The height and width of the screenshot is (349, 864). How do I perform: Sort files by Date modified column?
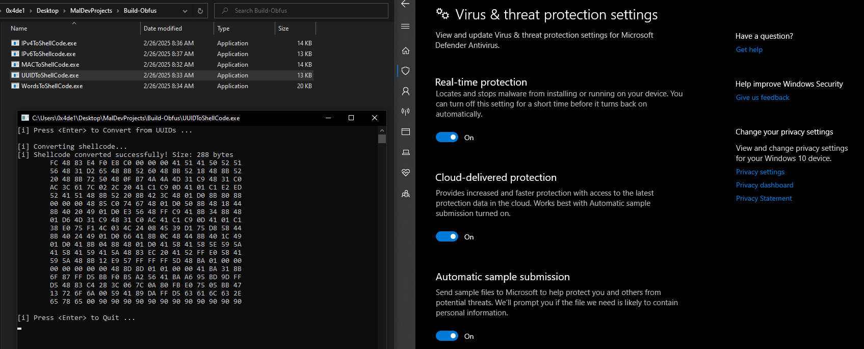(x=177, y=29)
